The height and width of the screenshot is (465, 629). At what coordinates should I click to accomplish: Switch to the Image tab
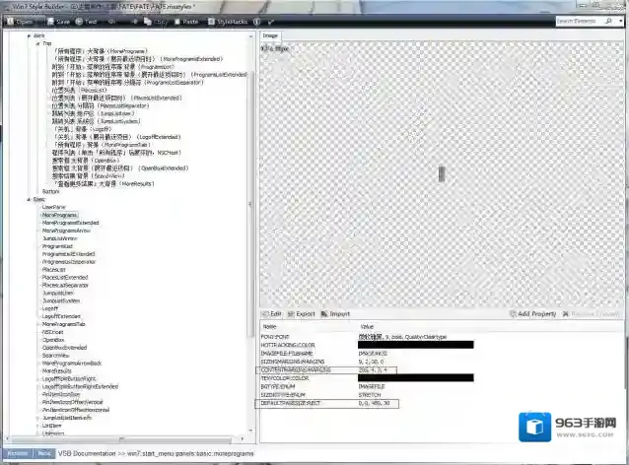tap(271, 34)
